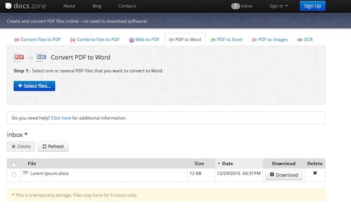Switch to the OCR tab

coord(305,40)
